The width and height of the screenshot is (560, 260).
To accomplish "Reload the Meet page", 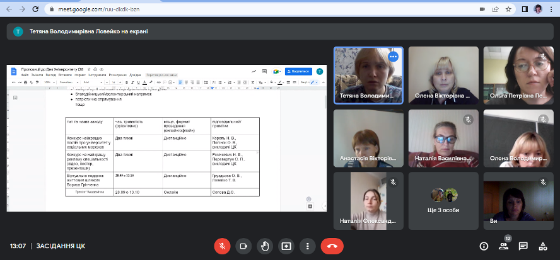I will pyautogui.click(x=35, y=9).
